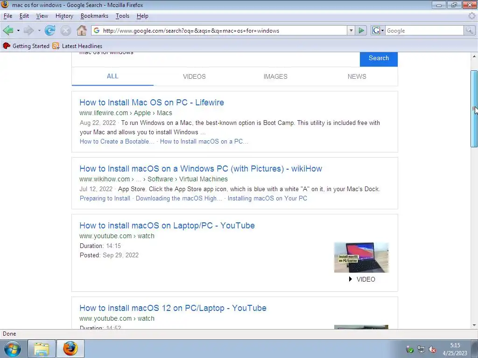Open Downloading the macOS High sublink

pos(179,199)
